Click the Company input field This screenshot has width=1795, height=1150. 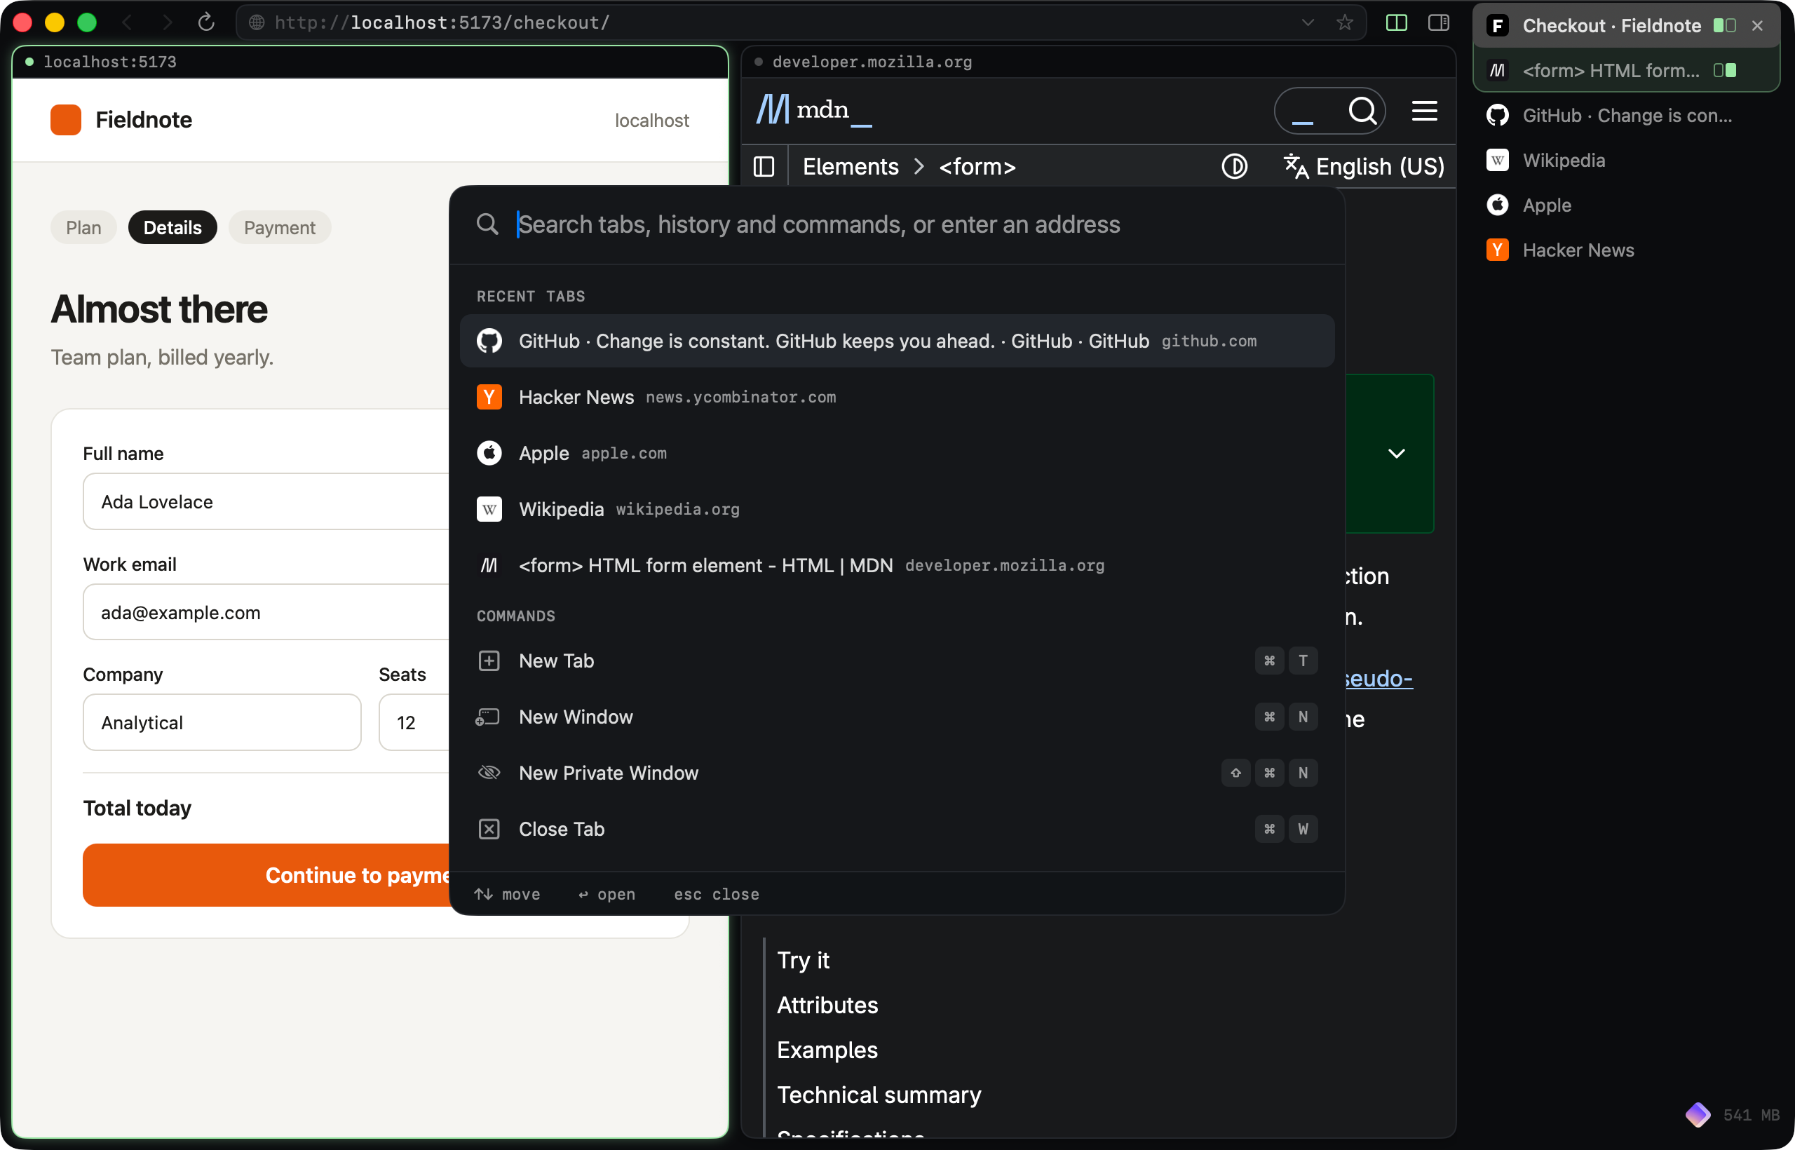click(222, 722)
